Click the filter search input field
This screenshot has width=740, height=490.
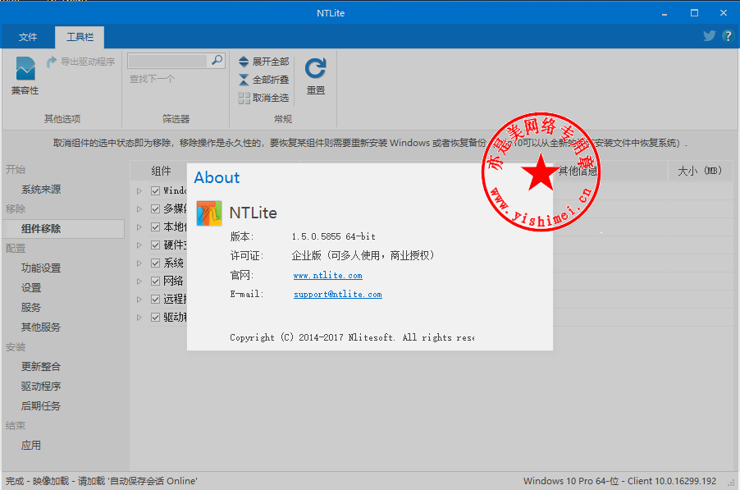tap(167, 61)
